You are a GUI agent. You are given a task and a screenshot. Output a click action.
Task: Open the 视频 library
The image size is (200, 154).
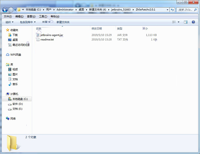(x=13, y=69)
